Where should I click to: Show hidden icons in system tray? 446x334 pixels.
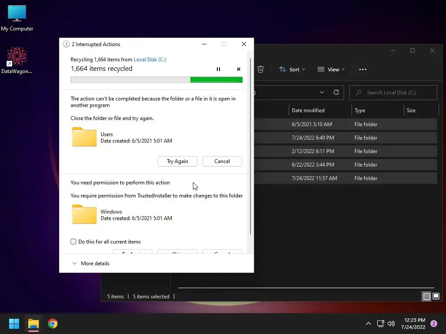(x=368, y=324)
